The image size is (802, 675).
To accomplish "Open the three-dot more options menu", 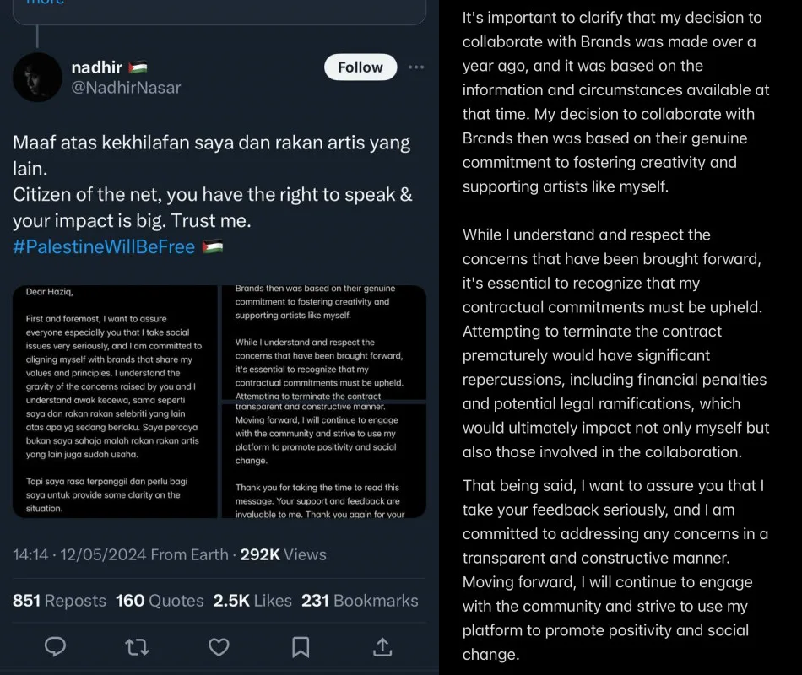I will pos(416,67).
